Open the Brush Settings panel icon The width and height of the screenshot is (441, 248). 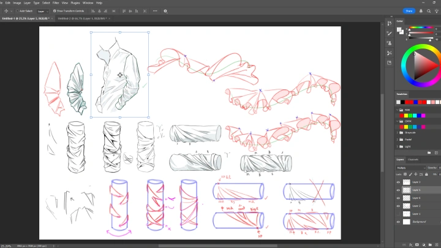coord(390,33)
